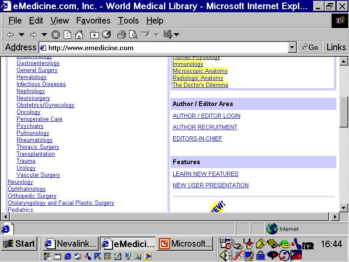Click the Windows logo throbber icon

[340, 21]
